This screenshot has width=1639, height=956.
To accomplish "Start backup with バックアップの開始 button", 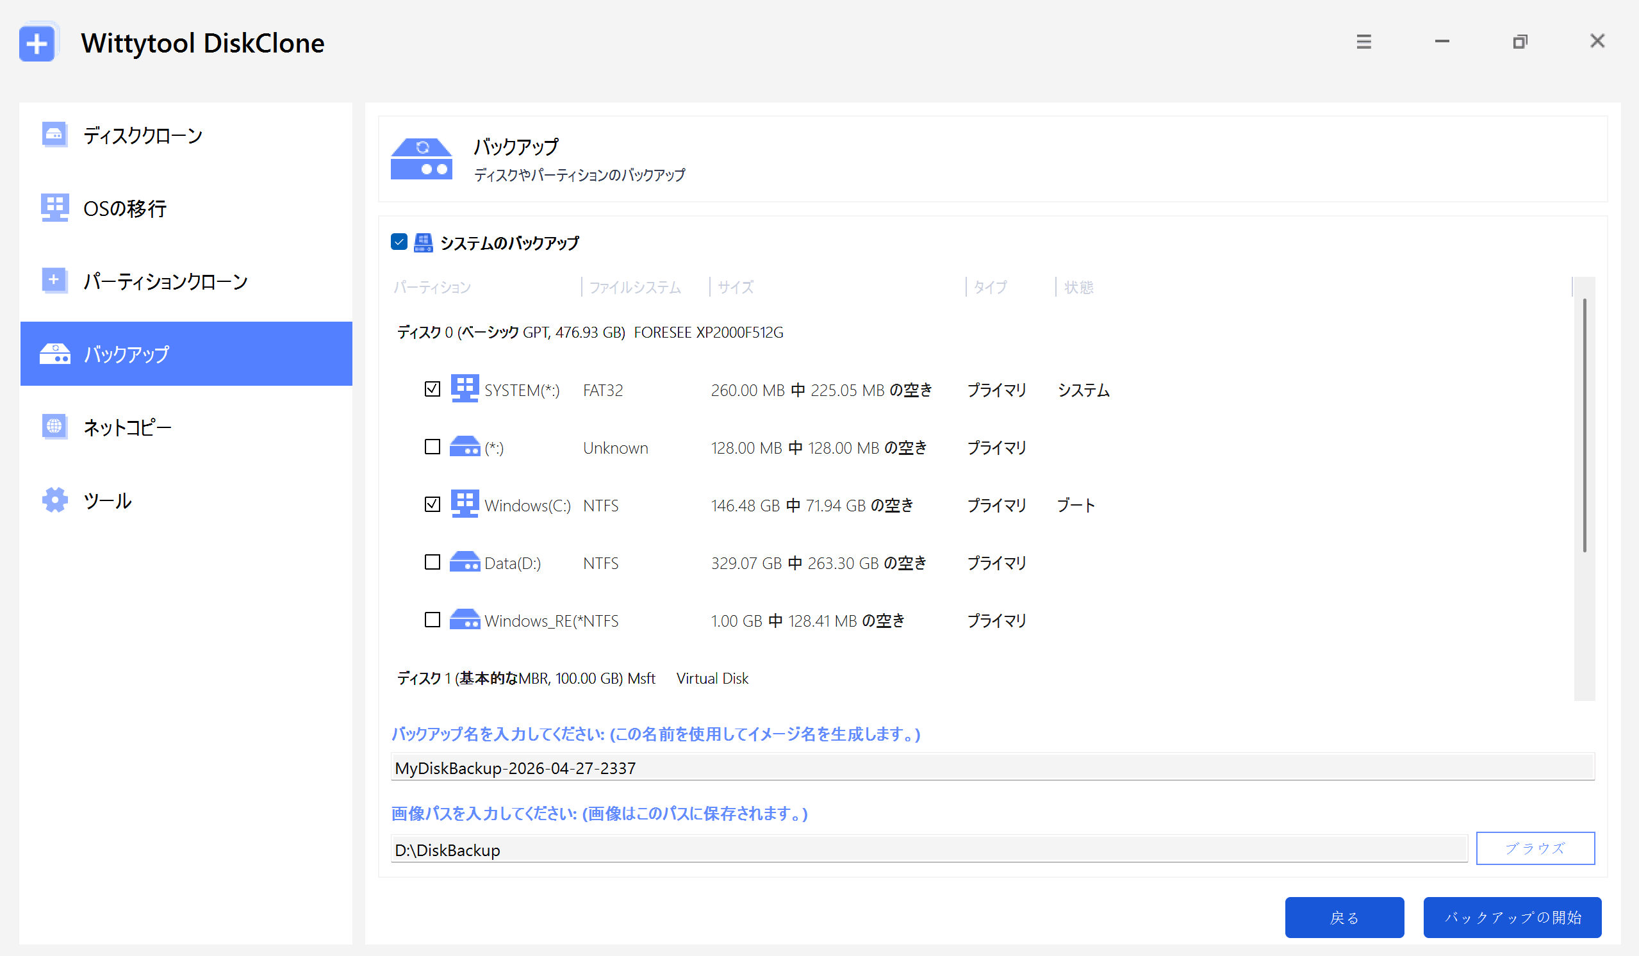I will (x=1512, y=917).
